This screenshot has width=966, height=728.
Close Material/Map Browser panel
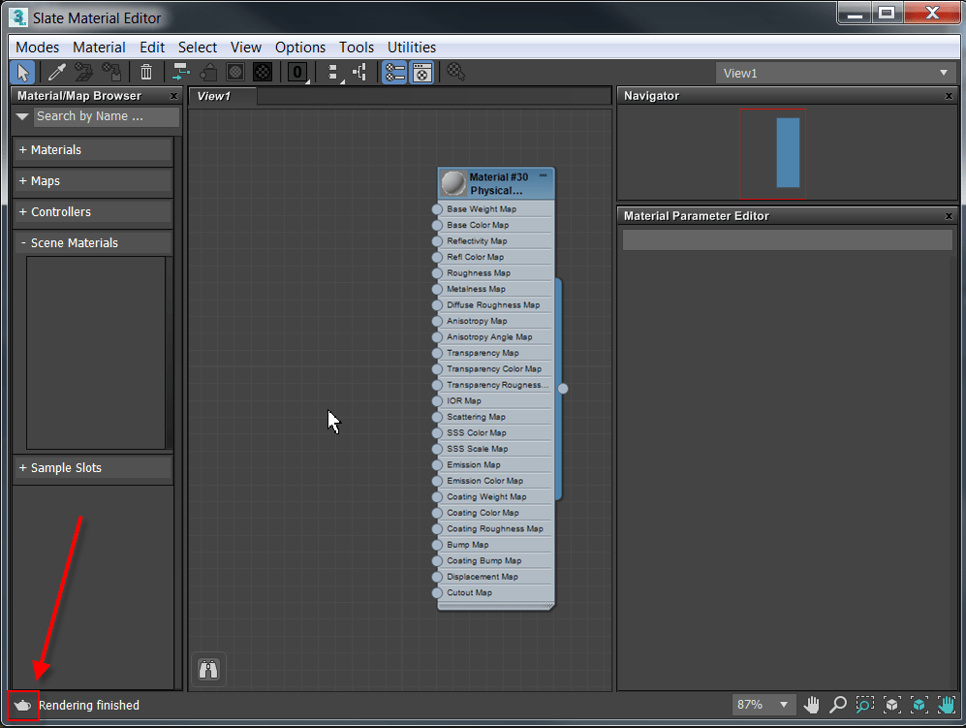[x=173, y=96]
